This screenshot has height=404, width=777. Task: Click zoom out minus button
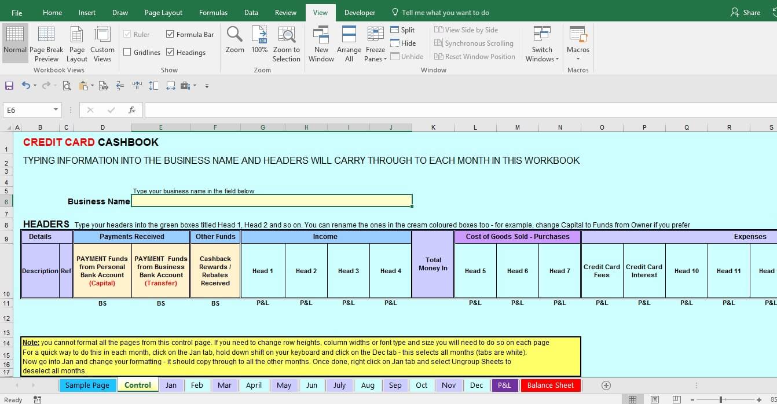click(x=691, y=399)
